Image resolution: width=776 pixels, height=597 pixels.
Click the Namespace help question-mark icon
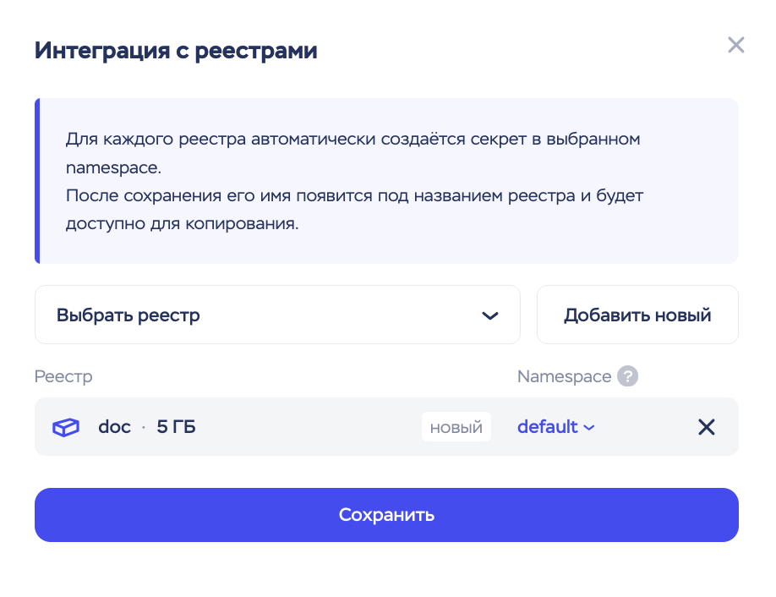pyautogui.click(x=627, y=376)
